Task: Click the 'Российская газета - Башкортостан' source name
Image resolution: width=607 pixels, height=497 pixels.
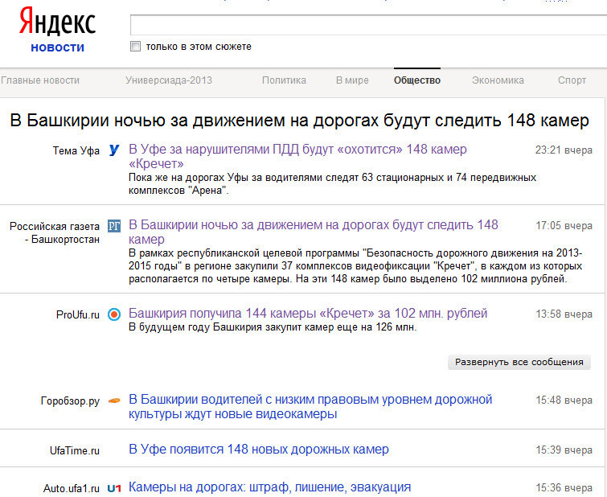Action: point(55,232)
